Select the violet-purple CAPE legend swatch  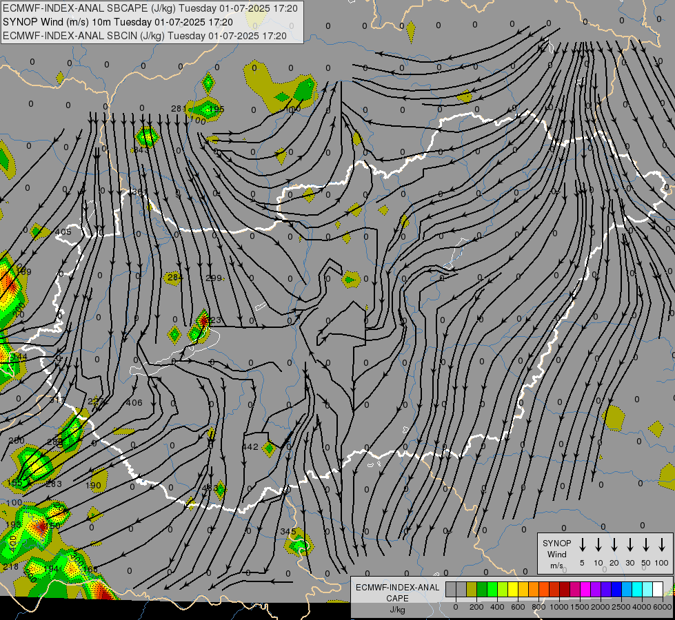596,589
